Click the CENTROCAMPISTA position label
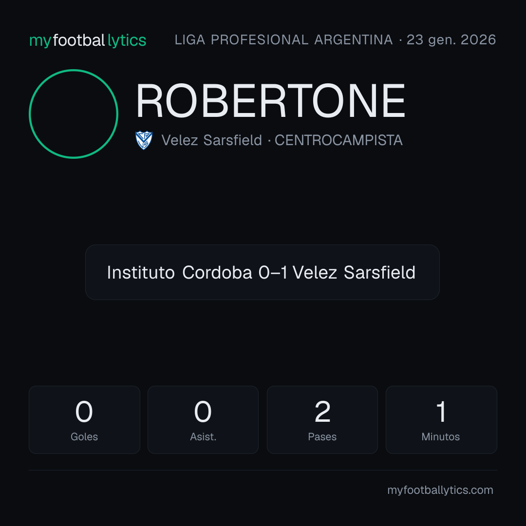Viewport: 526px width, 526px height. (x=338, y=140)
